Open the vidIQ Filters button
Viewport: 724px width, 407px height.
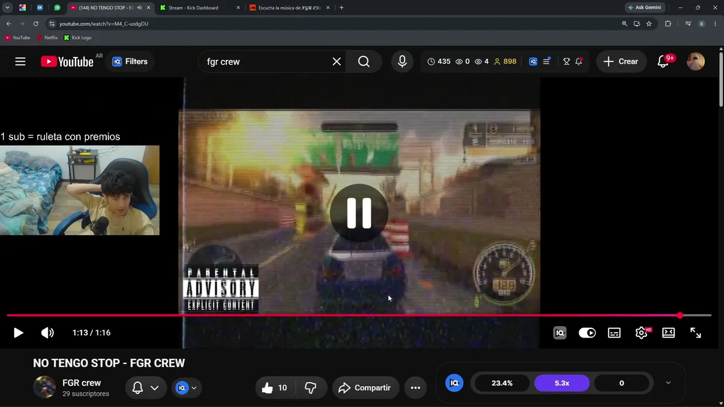[x=130, y=62]
